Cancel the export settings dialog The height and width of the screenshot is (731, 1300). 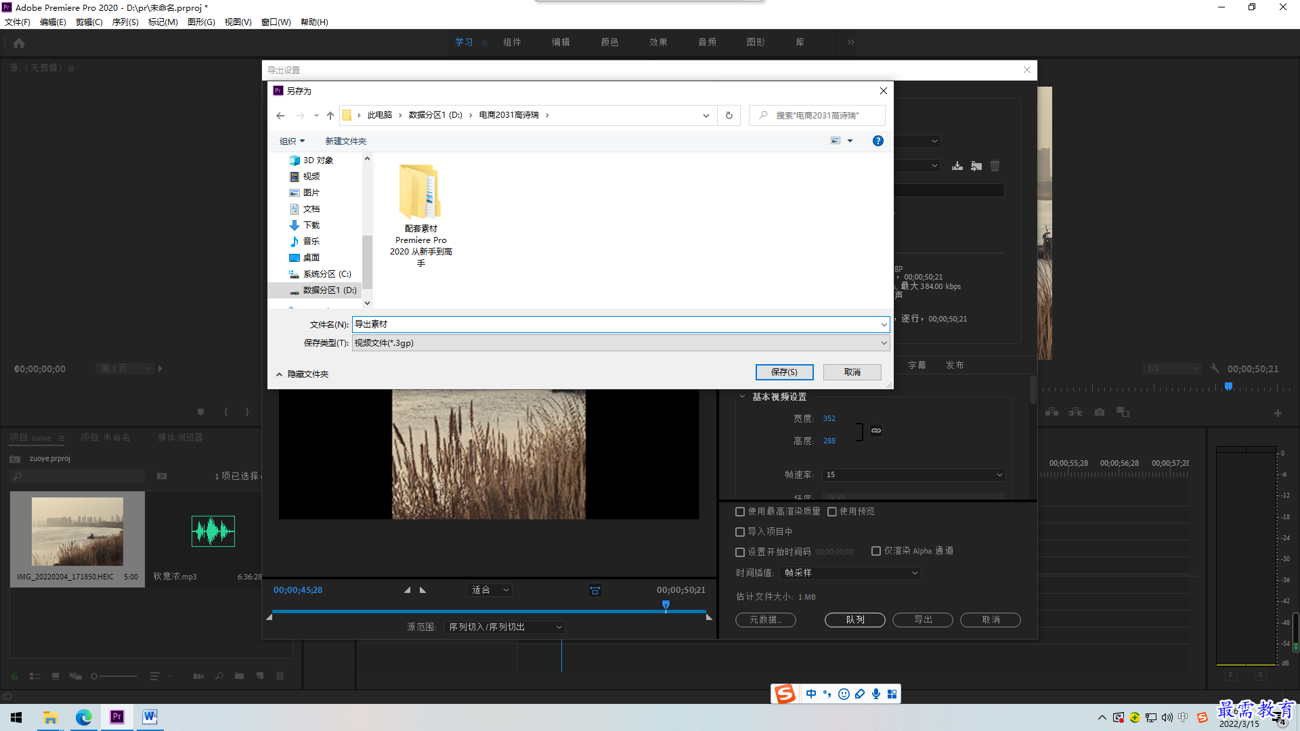click(x=991, y=620)
